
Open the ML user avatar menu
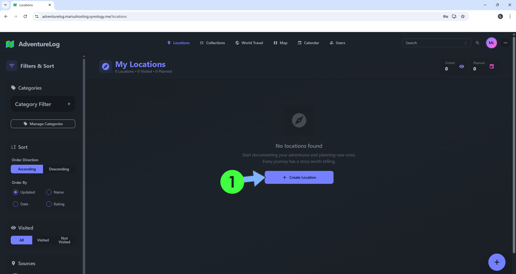491,43
